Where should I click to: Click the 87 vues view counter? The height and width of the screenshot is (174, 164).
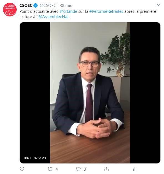pos(40,158)
